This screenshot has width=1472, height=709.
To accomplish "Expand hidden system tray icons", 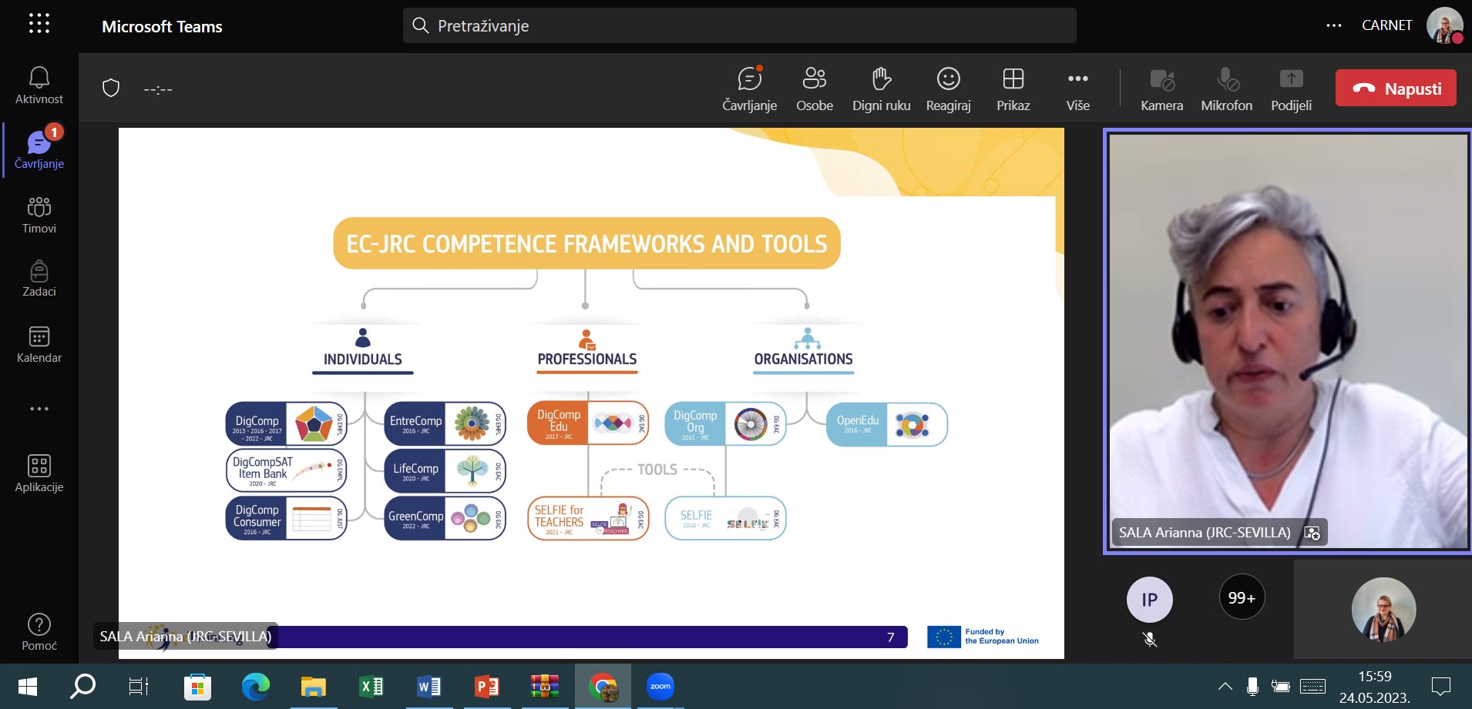I will [x=1225, y=686].
